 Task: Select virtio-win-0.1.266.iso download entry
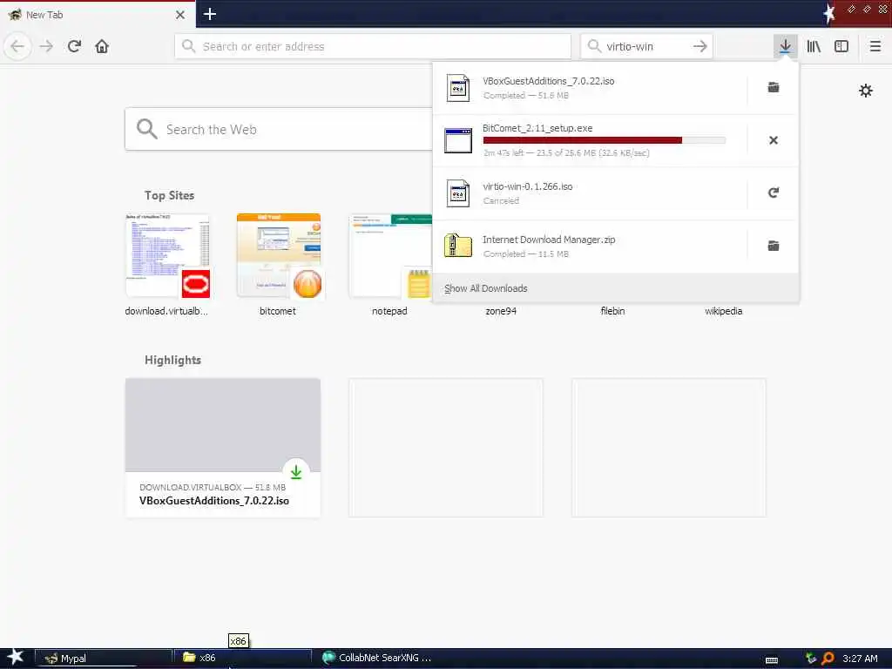click(x=590, y=193)
